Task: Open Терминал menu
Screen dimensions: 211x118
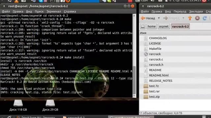Action: tap(54, 11)
